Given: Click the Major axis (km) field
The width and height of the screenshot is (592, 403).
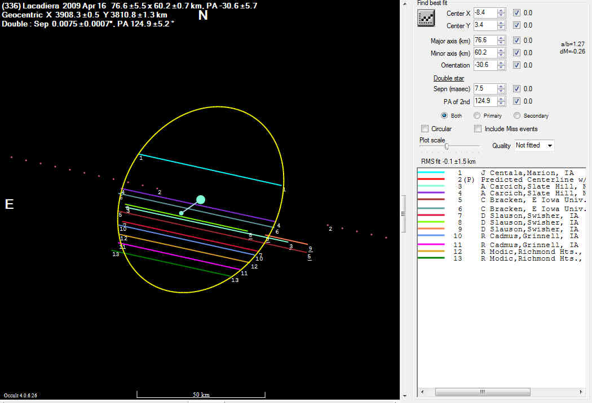Looking at the screenshot, I should click(x=485, y=41).
